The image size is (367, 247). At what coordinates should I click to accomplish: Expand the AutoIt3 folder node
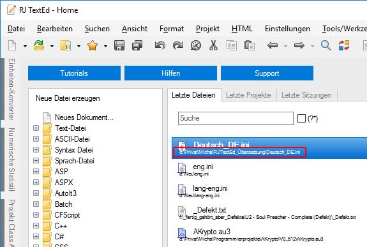(x=36, y=193)
